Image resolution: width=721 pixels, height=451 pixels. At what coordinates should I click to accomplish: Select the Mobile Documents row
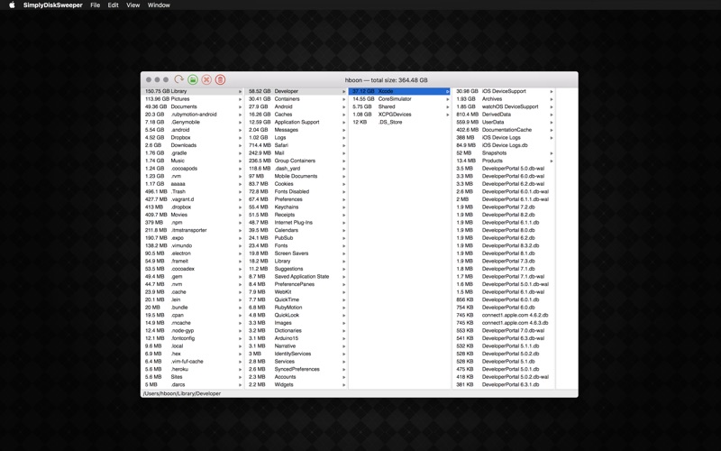(x=297, y=176)
